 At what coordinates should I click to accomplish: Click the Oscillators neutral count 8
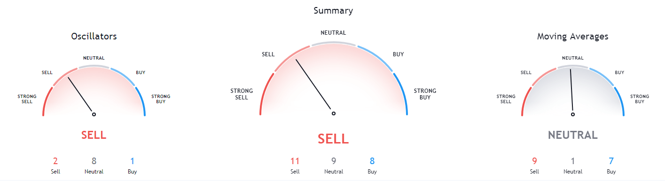click(x=94, y=161)
